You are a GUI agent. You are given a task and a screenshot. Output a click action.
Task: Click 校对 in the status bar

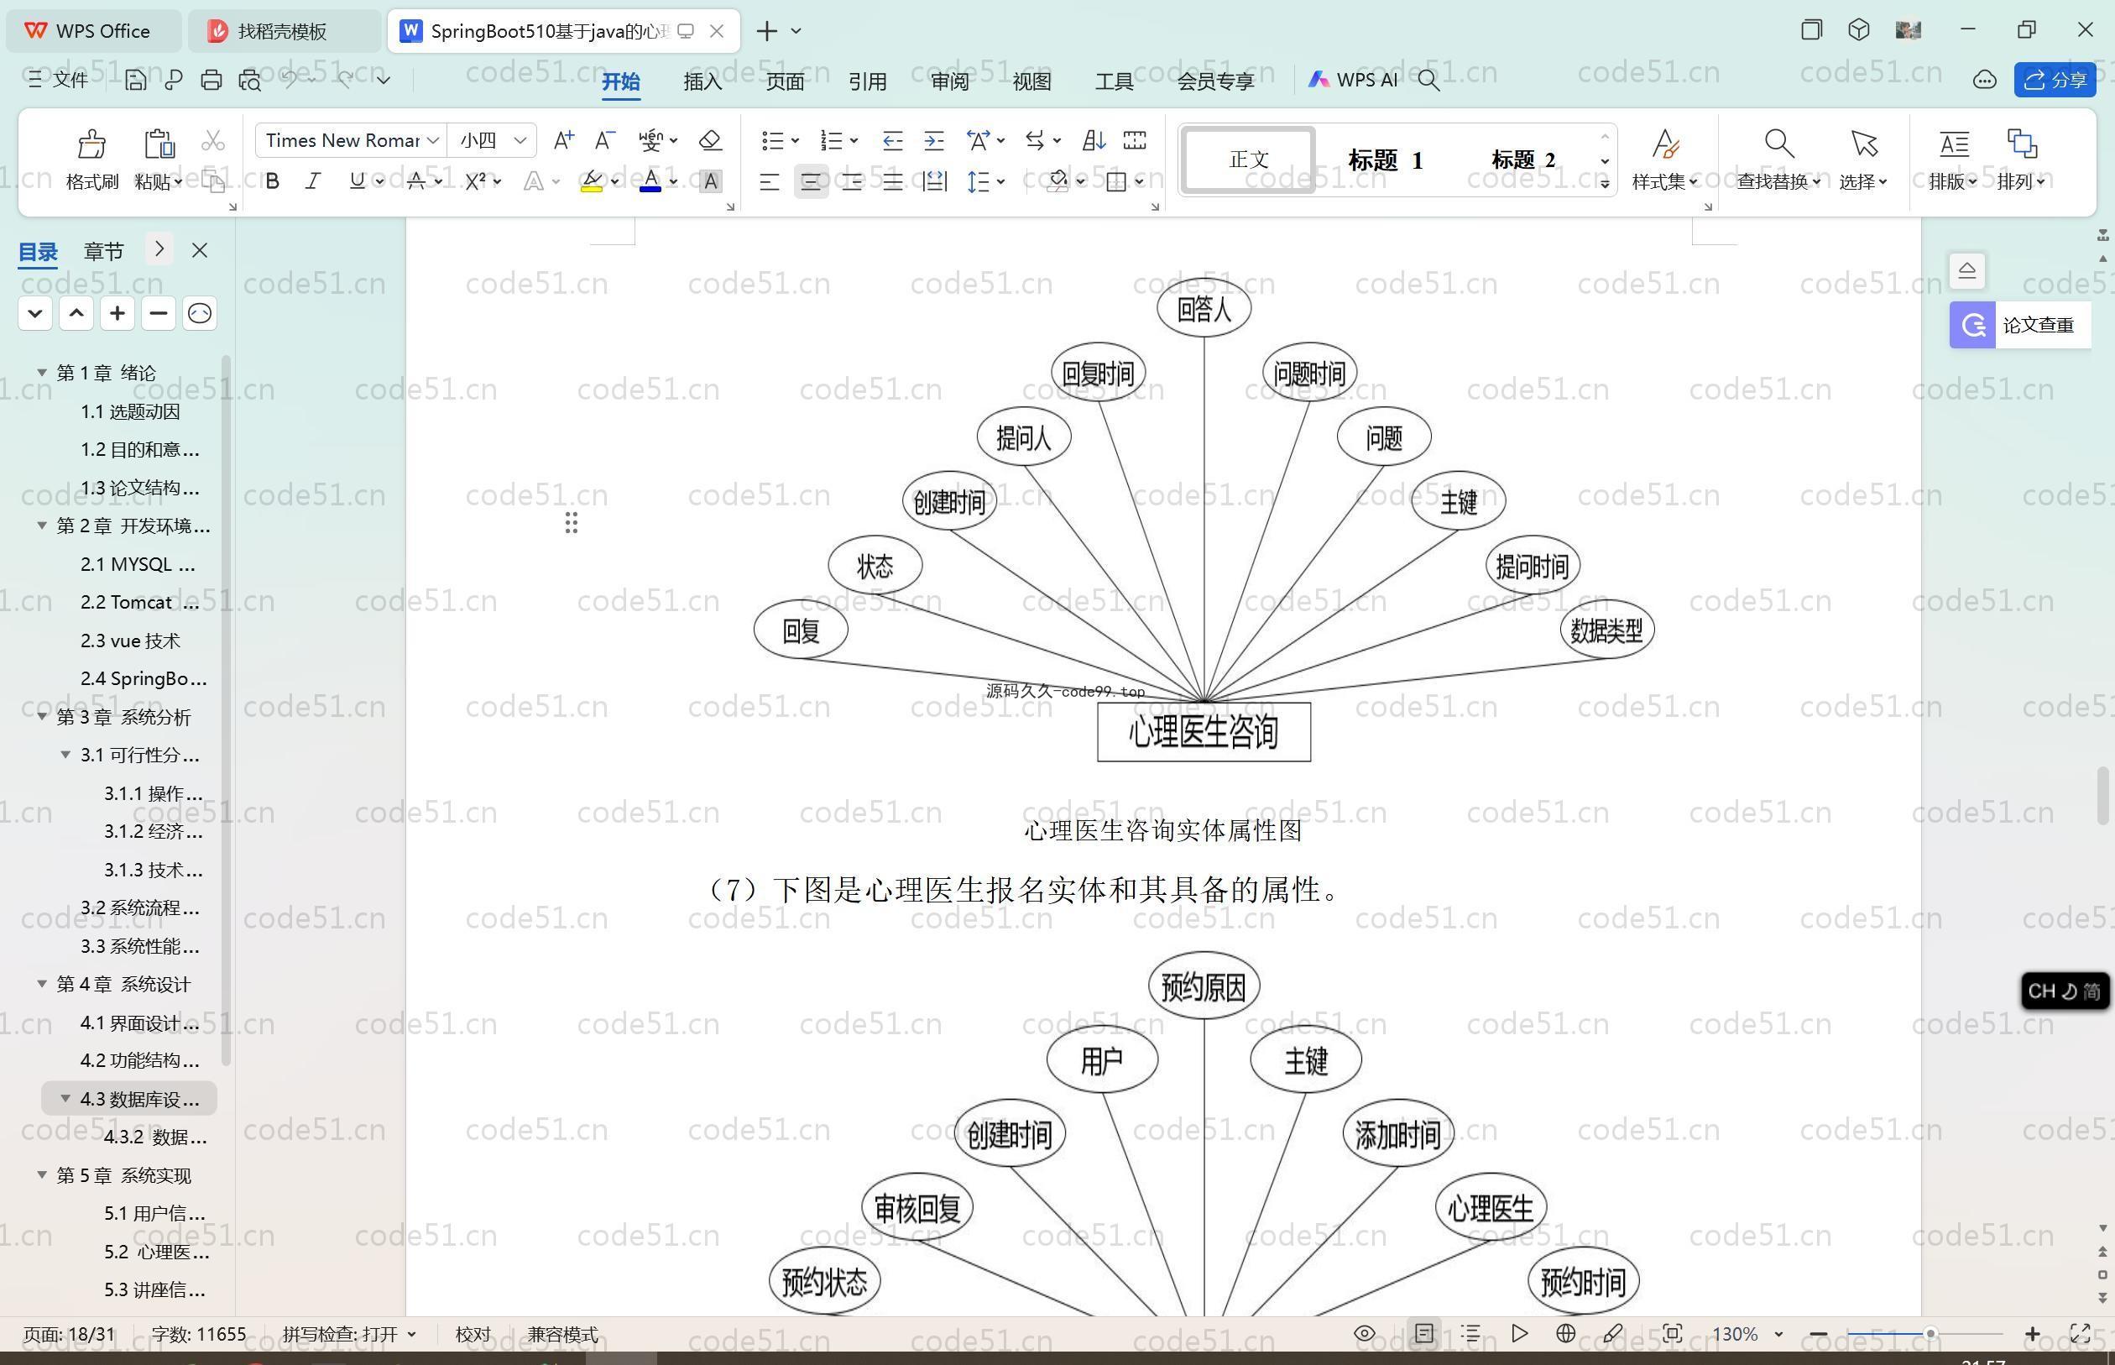coord(473,1334)
